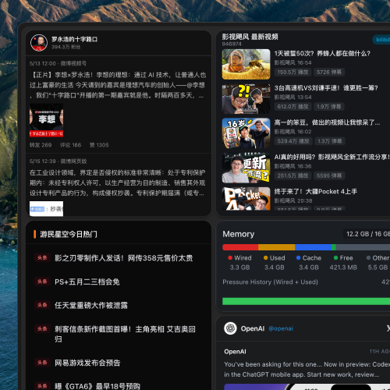Open the @openai handle link

pyautogui.click(x=281, y=328)
